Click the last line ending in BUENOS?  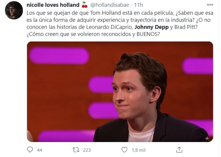pos(93,34)
